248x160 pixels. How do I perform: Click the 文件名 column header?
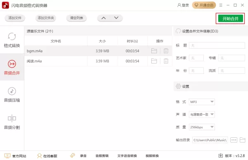(x=56, y=41)
